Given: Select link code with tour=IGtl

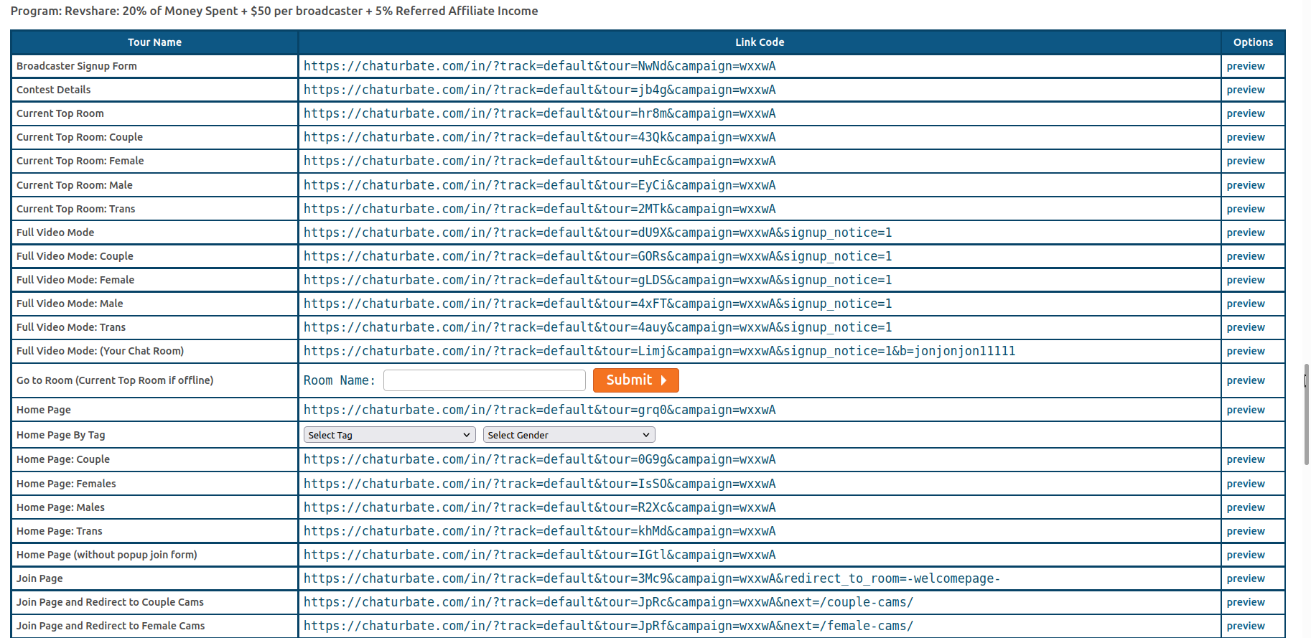Looking at the screenshot, I should click(x=539, y=555).
